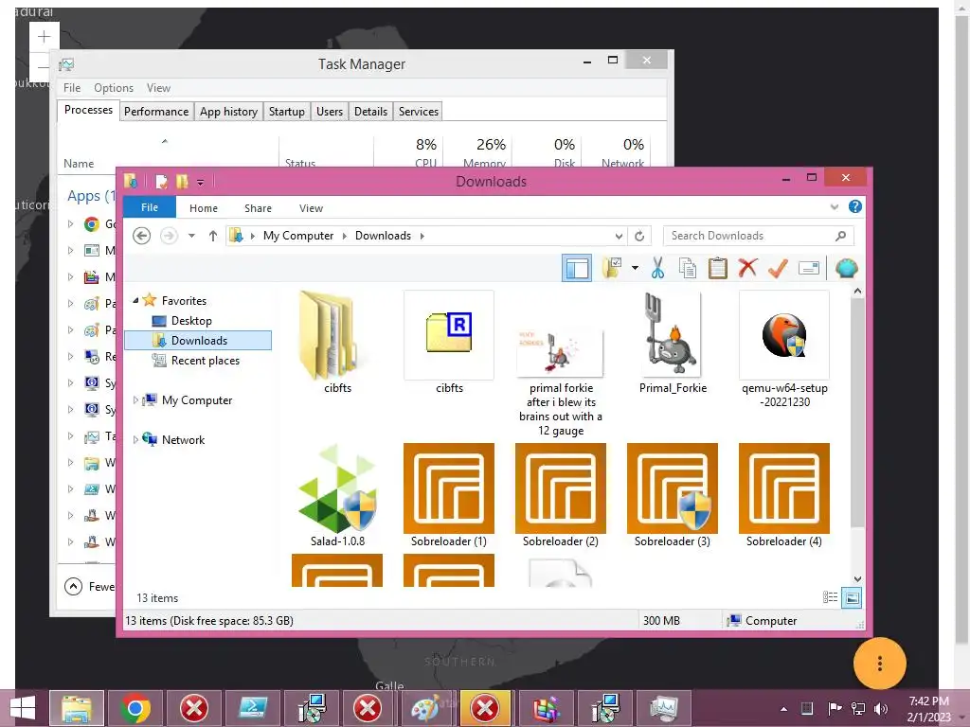
Task: Select Desktop under Favorites
Action: (x=191, y=321)
